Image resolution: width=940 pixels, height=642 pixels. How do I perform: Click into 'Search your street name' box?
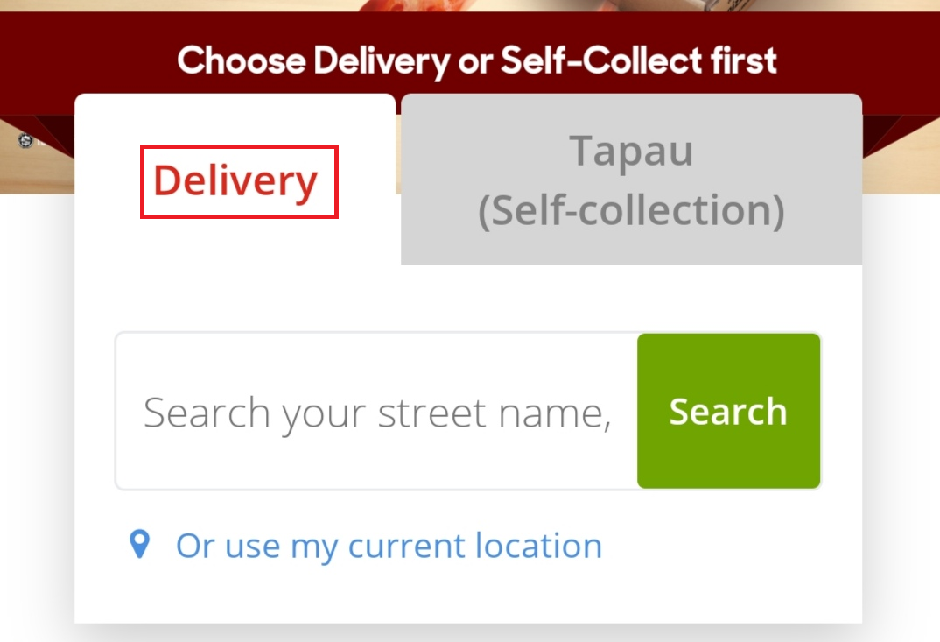376,412
